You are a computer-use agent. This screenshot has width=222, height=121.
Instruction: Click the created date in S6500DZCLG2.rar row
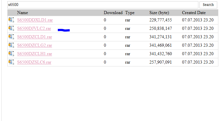(x=198, y=45)
